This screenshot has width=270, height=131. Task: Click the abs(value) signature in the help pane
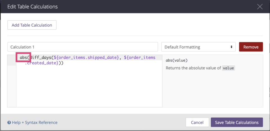tap(177, 60)
